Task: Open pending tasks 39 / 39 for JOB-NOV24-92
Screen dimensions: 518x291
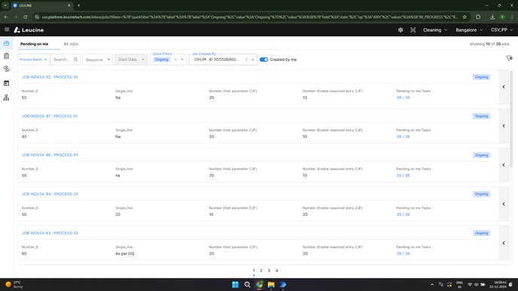Action: pos(403,98)
